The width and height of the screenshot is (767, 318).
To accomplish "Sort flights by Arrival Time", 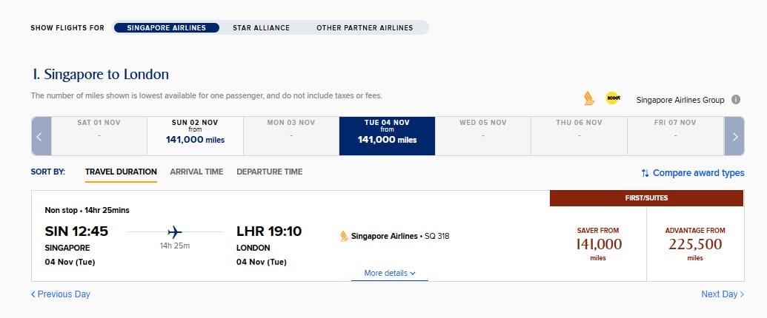I will point(196,172).
